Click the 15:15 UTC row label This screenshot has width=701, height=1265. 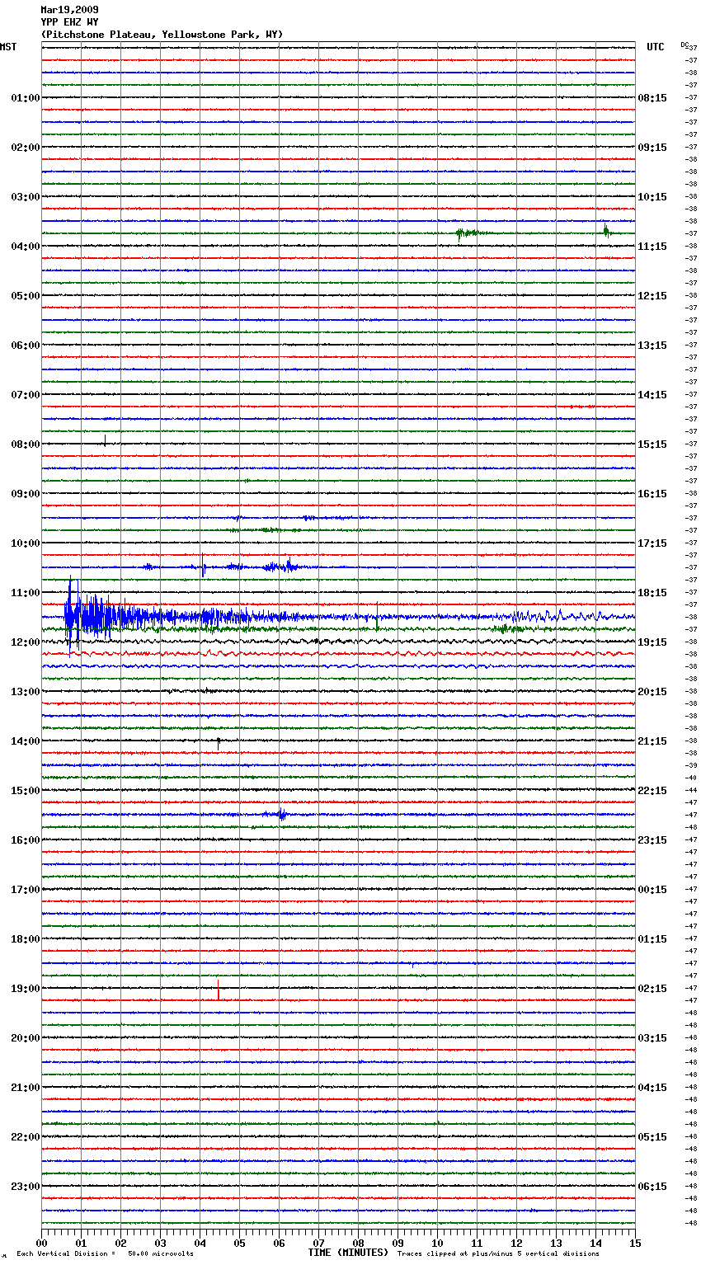pos(652,444)
